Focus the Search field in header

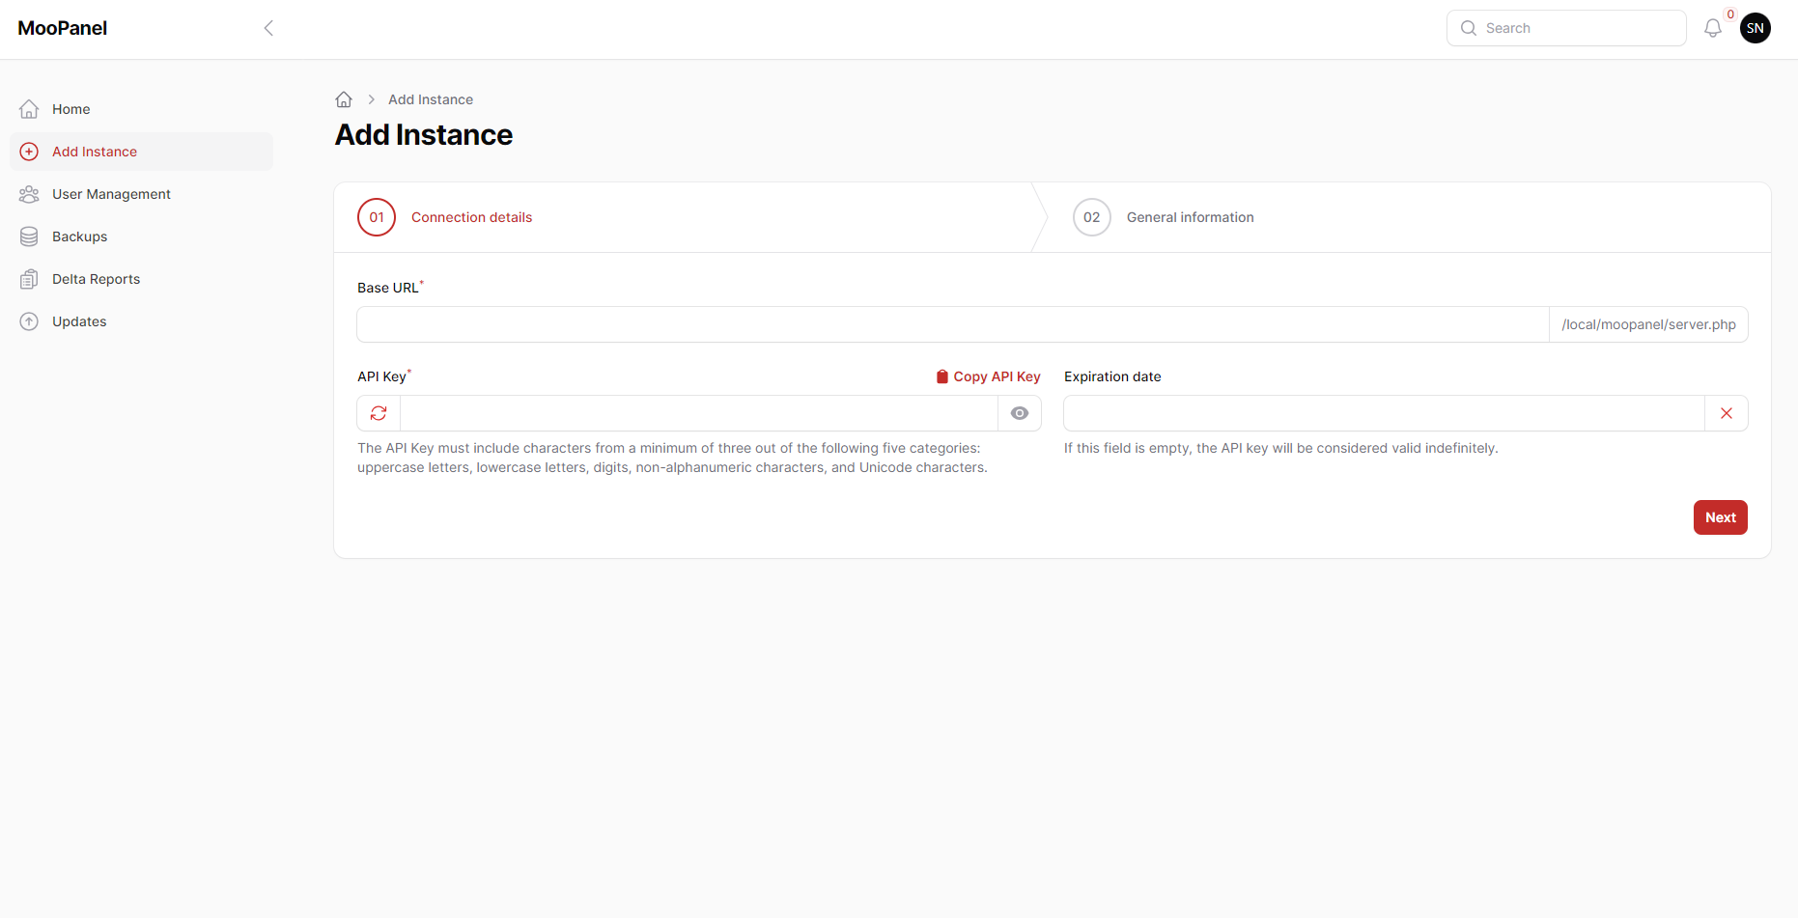[x=1566, y=28]
